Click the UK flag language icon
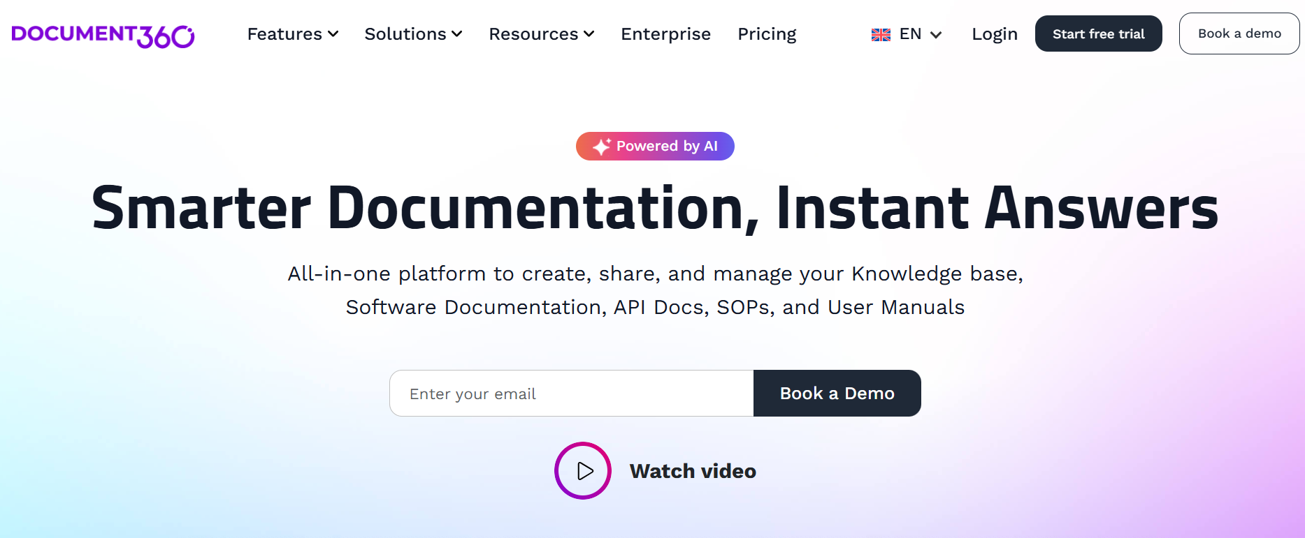1305x538 pixels. [881, 35]
